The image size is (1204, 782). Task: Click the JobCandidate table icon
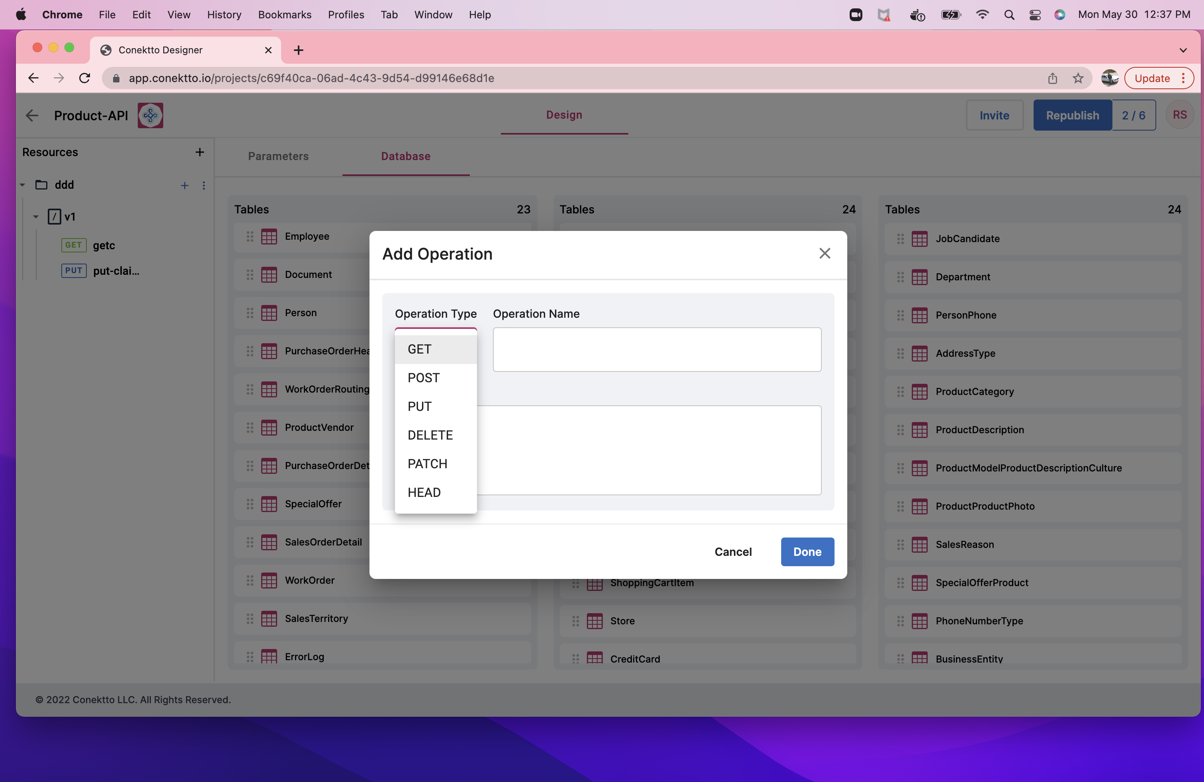[x=919, y=239]
